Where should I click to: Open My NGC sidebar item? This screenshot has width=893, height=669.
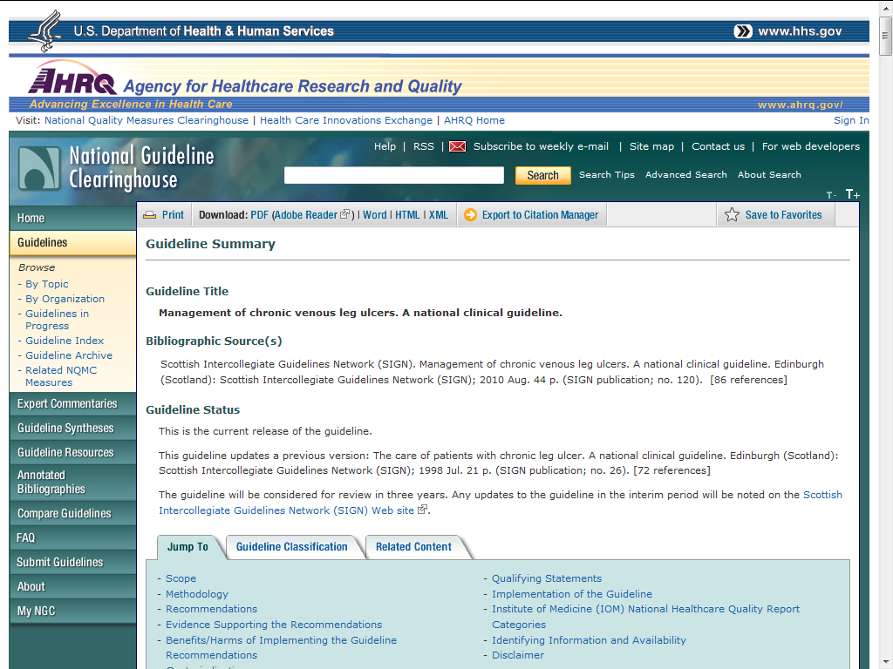click(x=73, y=612)
